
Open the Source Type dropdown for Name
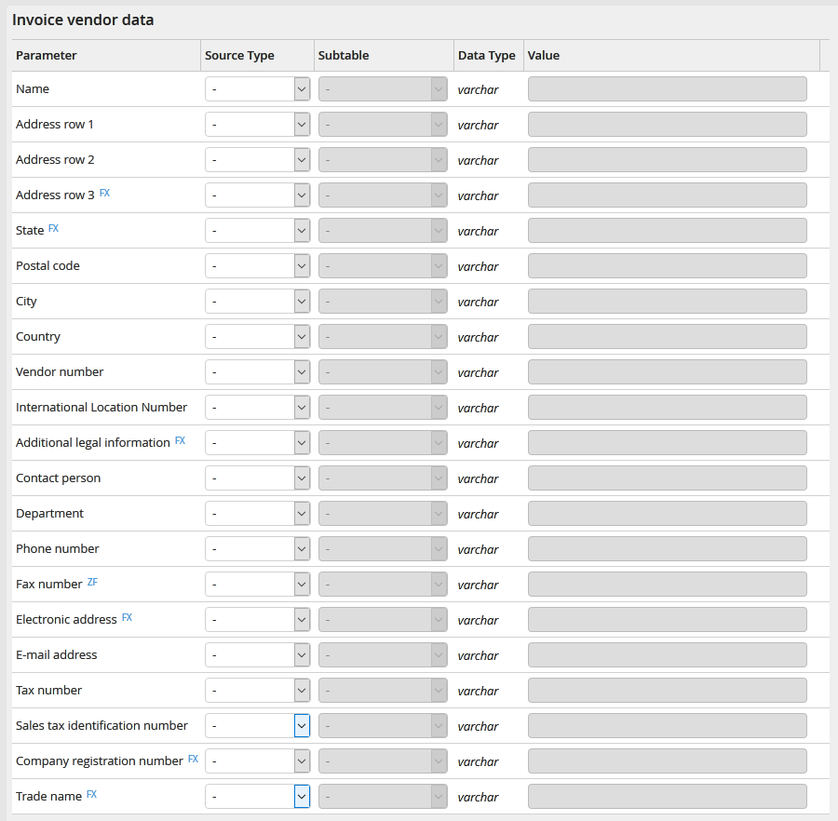tap(258, 89)
